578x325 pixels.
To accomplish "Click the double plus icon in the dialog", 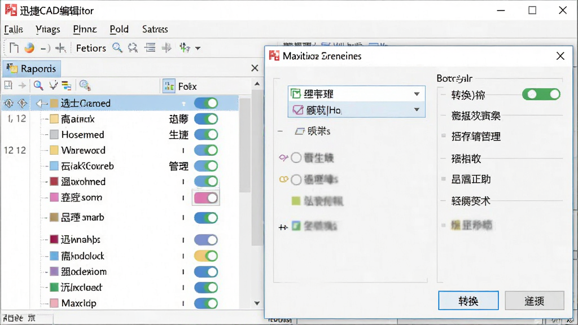I will tap(283, 227).
